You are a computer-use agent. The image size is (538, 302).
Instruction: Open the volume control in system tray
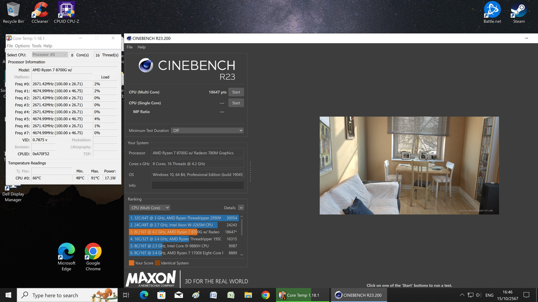[x=479, y=295]
